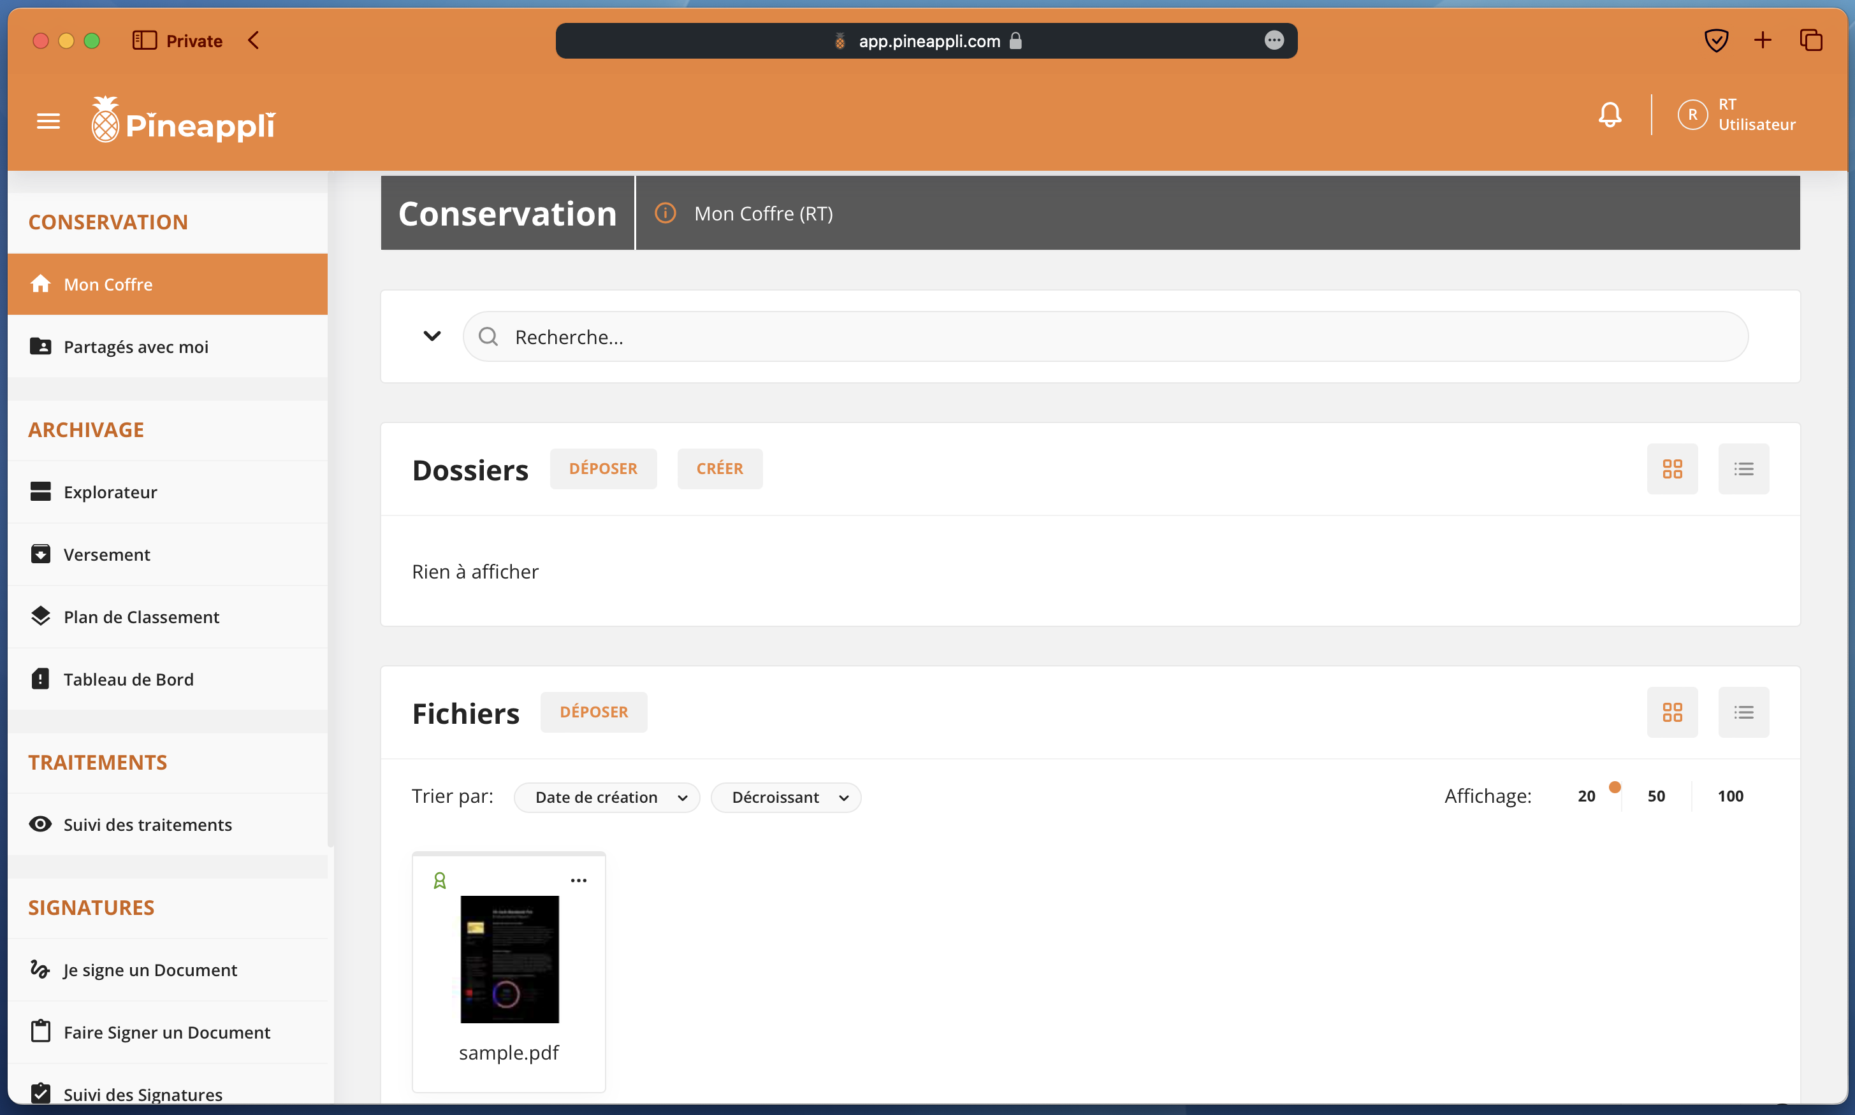
Task: Go to Partagés avec moi
Action: pos(136,347)
